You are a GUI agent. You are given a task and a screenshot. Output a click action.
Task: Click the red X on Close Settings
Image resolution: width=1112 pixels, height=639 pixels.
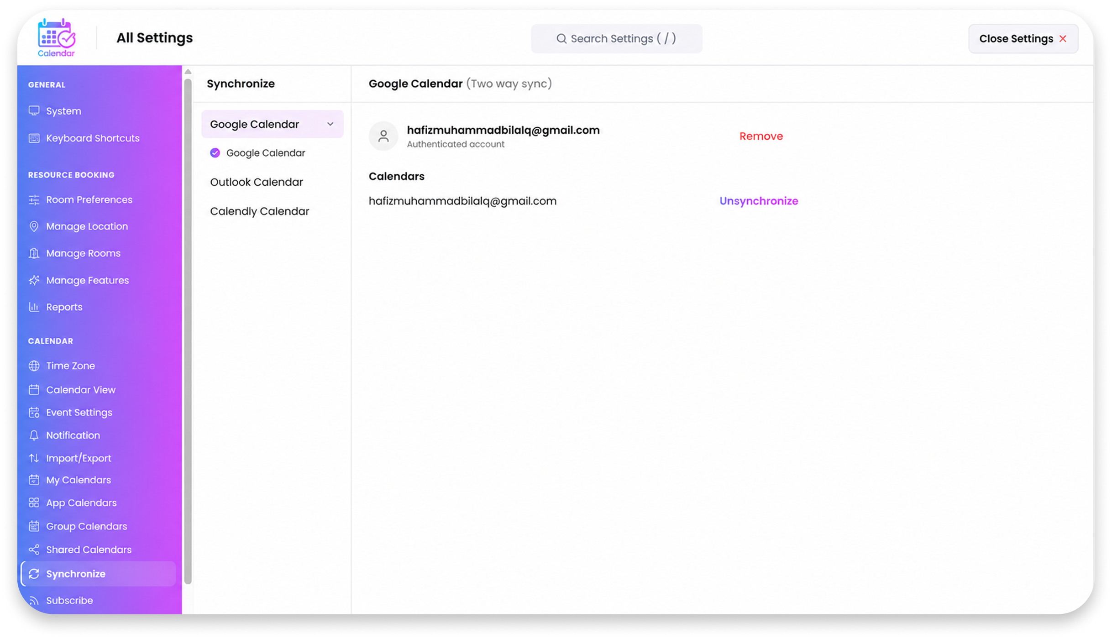1063,39
